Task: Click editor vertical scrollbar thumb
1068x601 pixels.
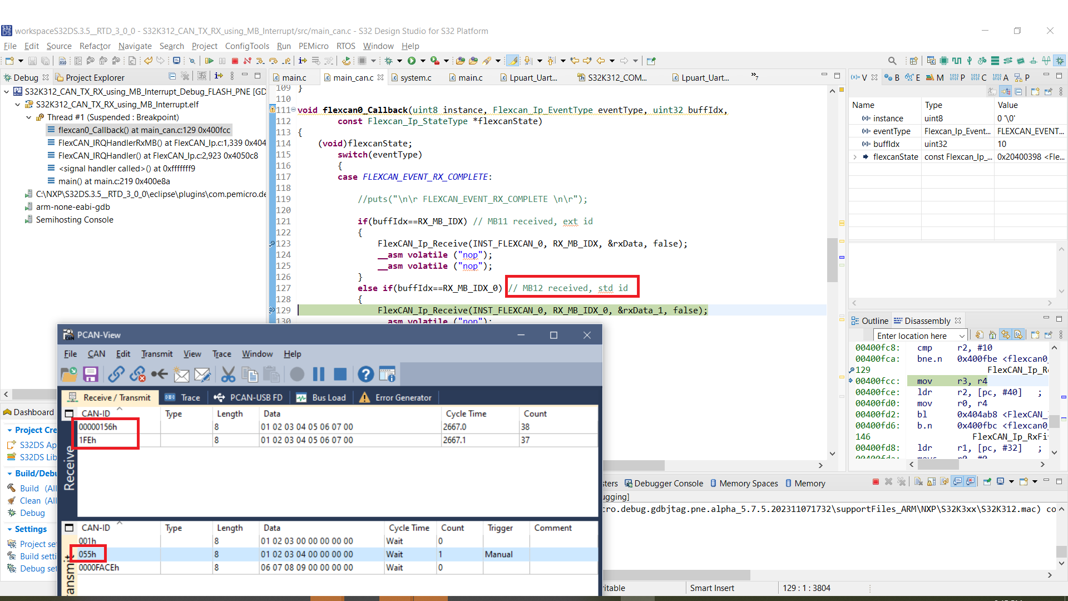Action: [832, 259]
